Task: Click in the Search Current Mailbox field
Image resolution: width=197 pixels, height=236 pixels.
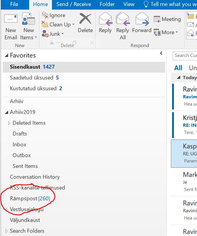Action: tap(185, 56)
